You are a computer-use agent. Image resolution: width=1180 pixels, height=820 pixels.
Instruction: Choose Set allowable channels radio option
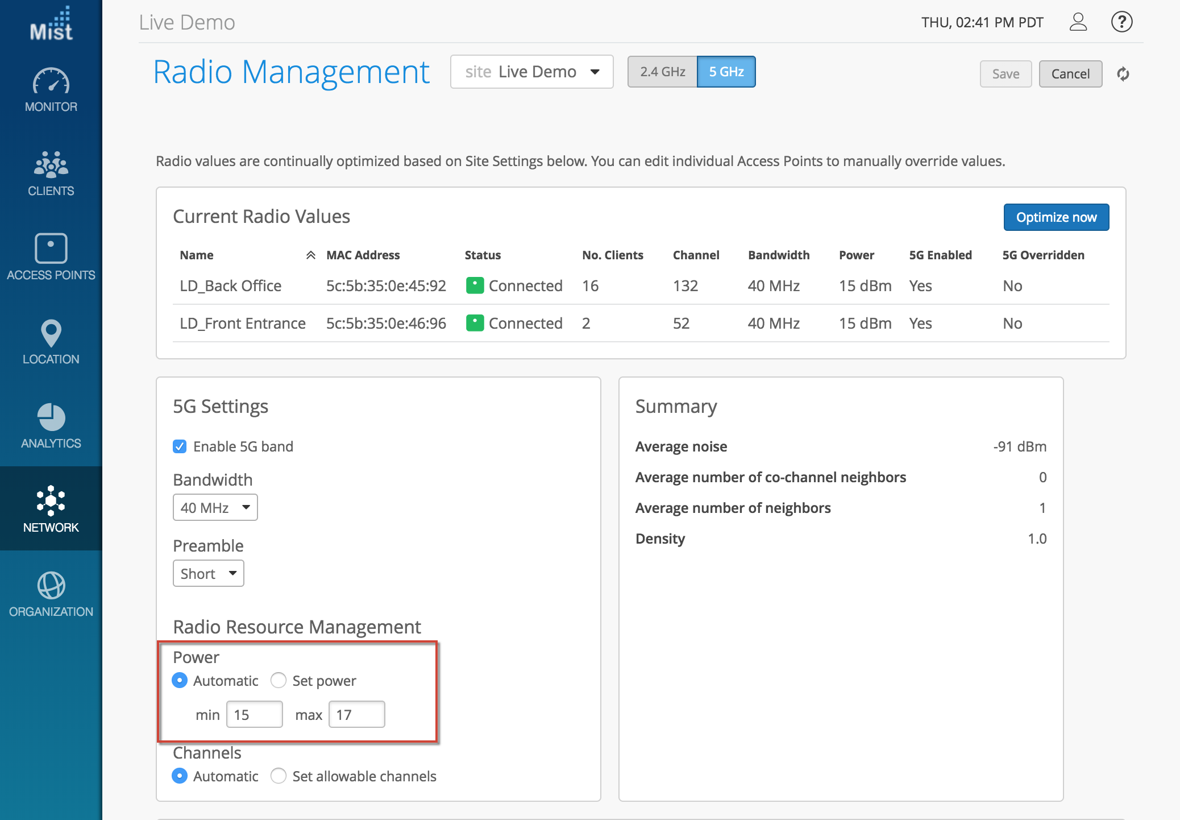click(279, 776)
